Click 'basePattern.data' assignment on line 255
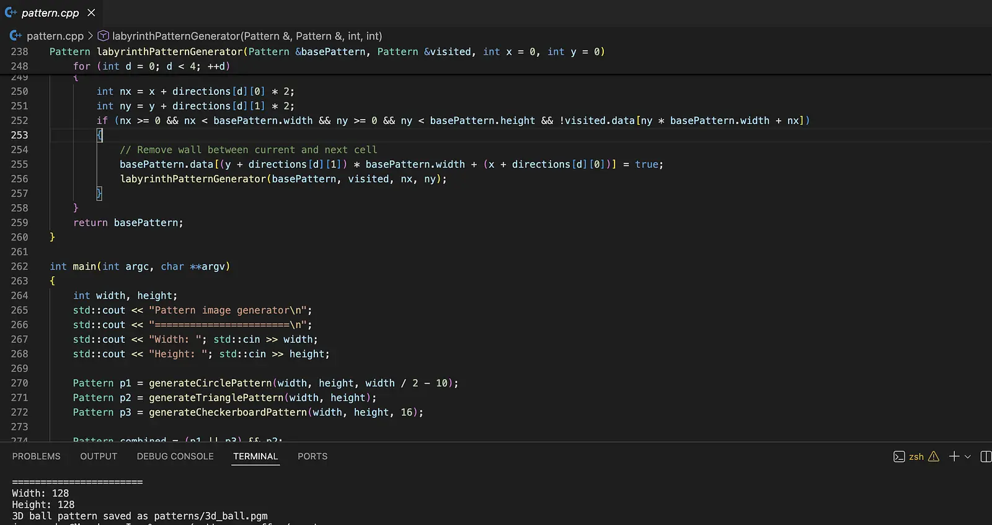Image resolution: width=992 pixels, height=525 pixels. coord(392,164)
